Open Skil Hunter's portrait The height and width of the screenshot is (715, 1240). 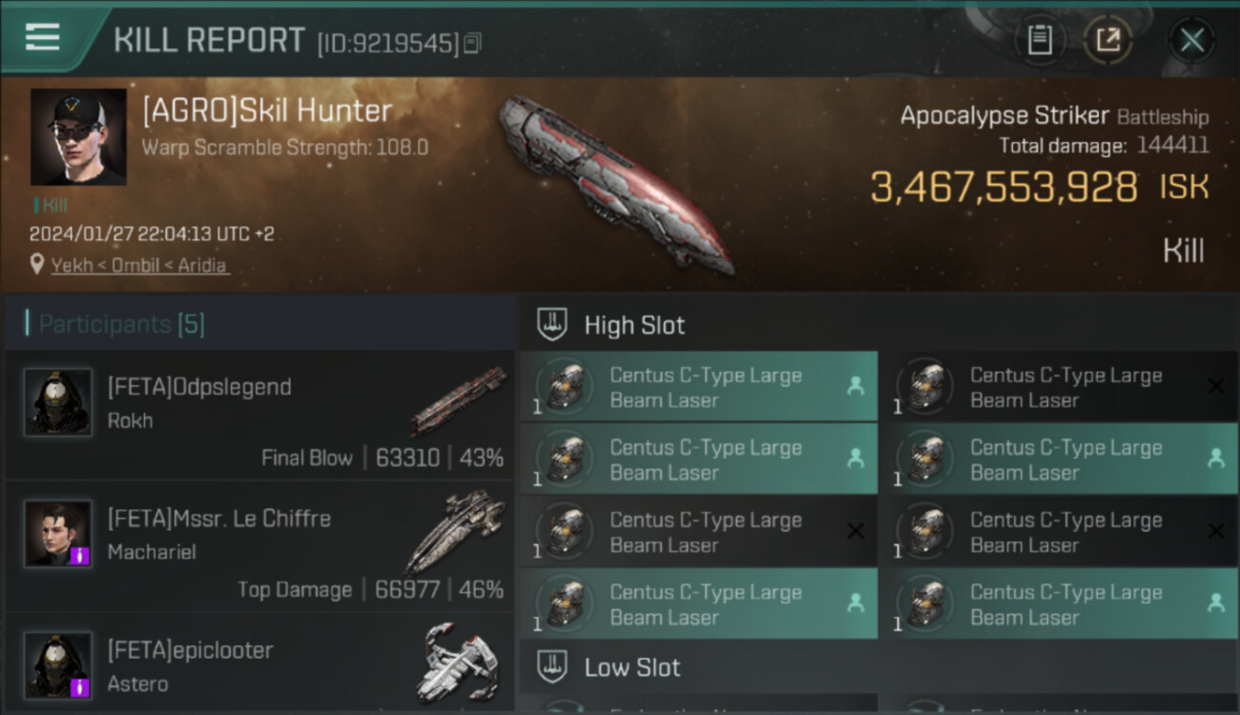(78, 137)
